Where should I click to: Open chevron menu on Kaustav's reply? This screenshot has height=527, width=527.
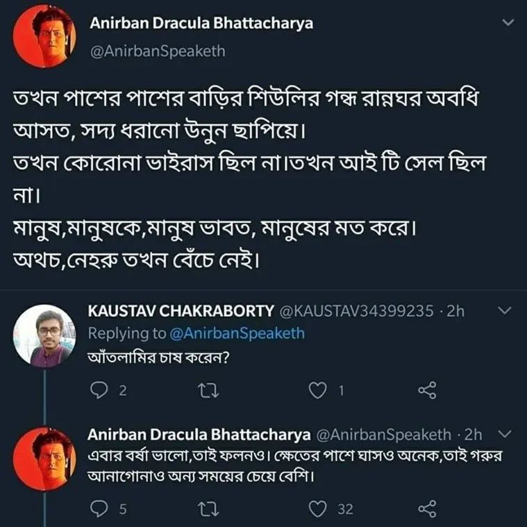(x=505, y=310)
